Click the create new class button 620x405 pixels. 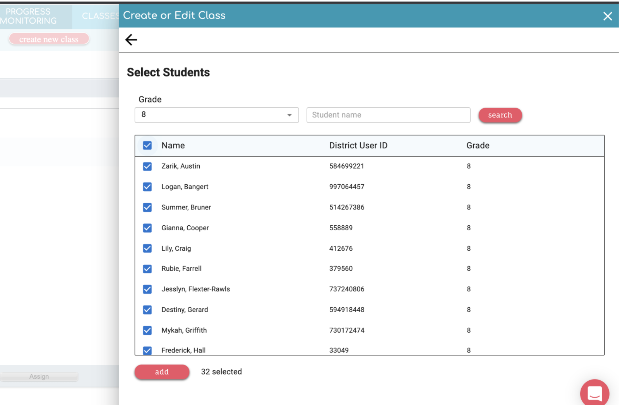tap(49, 39)
